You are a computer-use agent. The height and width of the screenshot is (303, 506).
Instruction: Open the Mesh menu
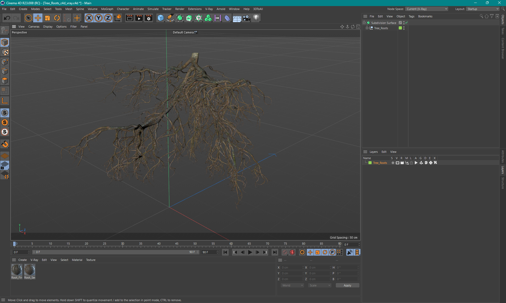(x=69, y=9)
